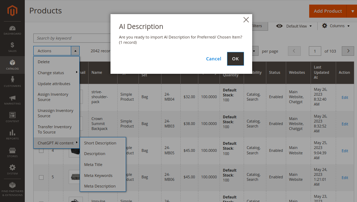Click the $32.00 price cell
357x202 pixels.
click(189, 97)
